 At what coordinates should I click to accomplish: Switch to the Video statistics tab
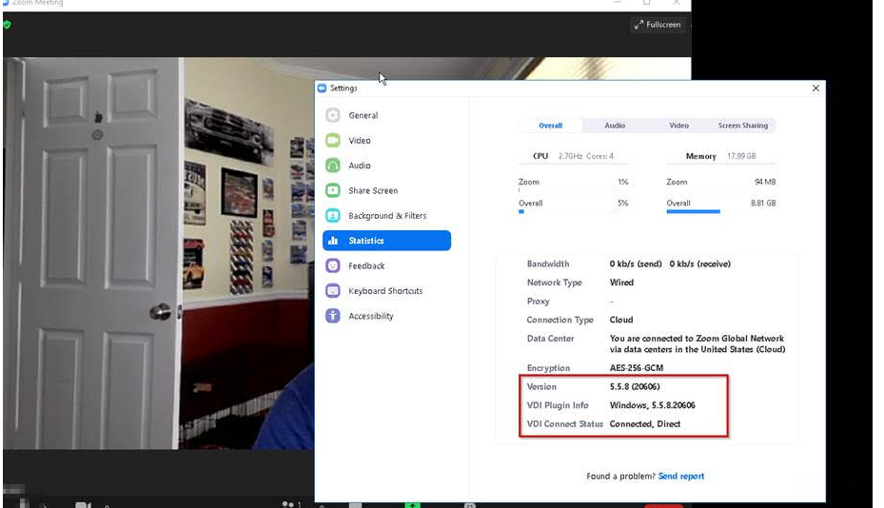pos(678,126)
